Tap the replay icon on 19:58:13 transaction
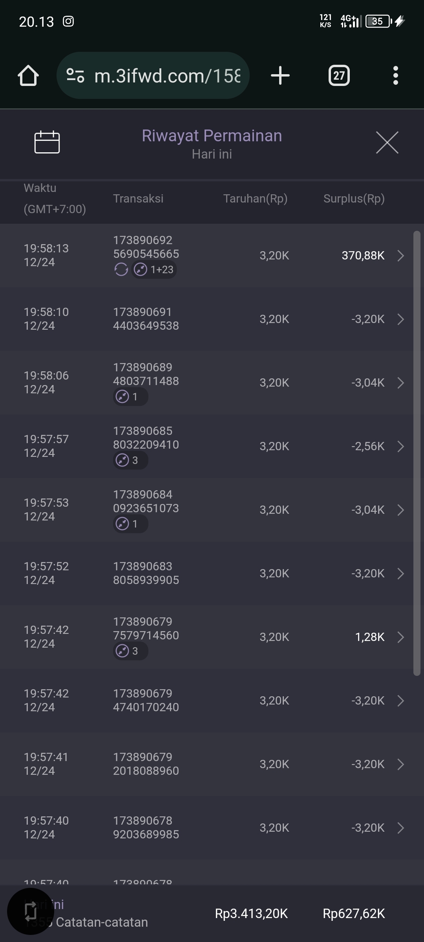 (121, 270)
